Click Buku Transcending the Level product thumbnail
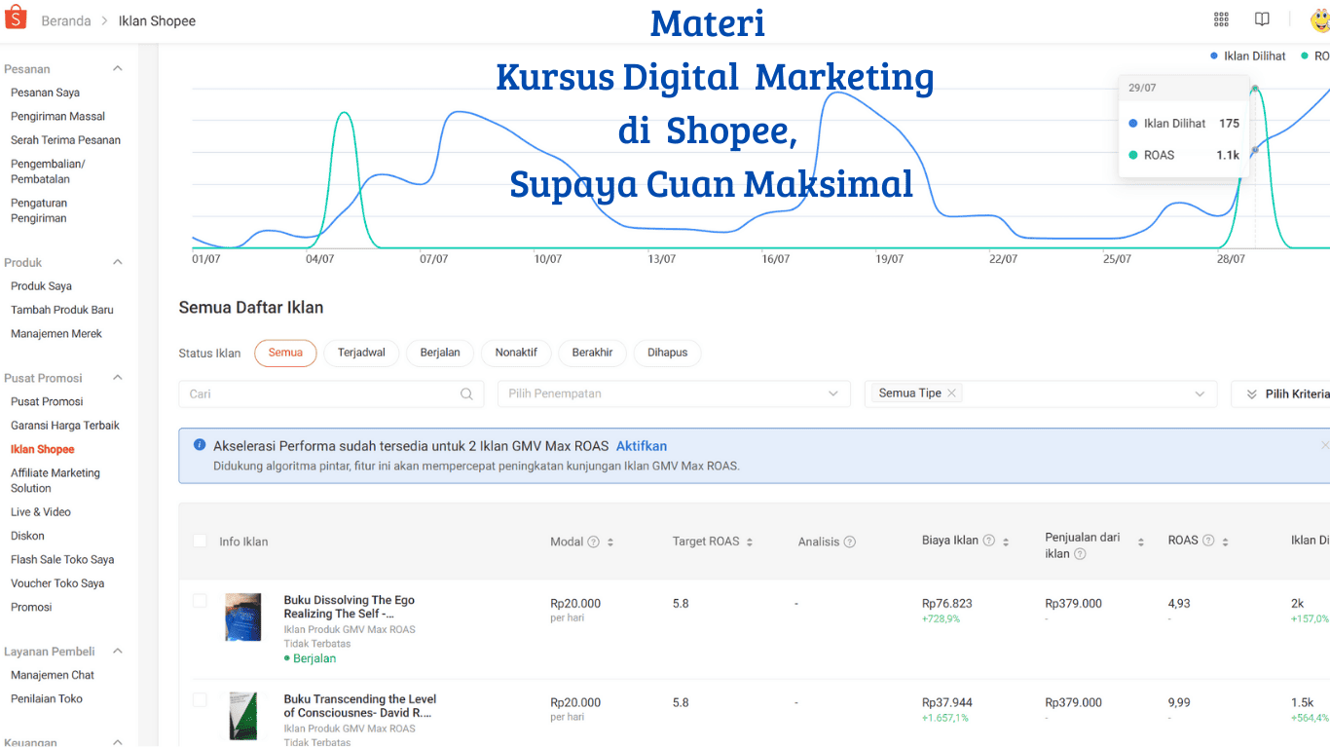The image size is (1330, 748). (x=242, y=718)
